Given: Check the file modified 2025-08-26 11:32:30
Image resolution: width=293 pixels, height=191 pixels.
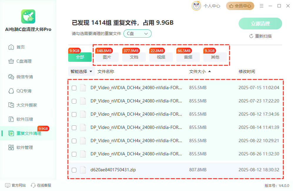Looking at the screenshot, I should pyautogui.click(x=74, y=154).
